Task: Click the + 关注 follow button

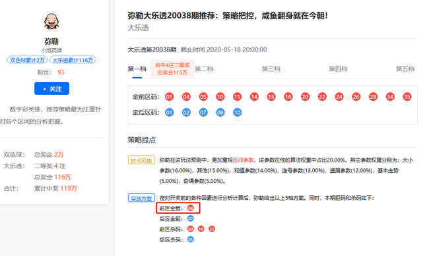Action: click(x=51, y=88)
